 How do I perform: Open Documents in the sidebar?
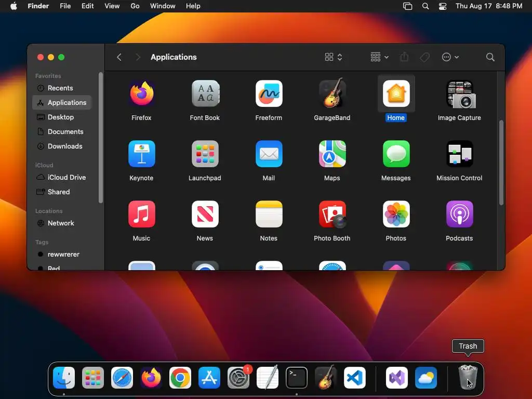(x=62, y=131)
